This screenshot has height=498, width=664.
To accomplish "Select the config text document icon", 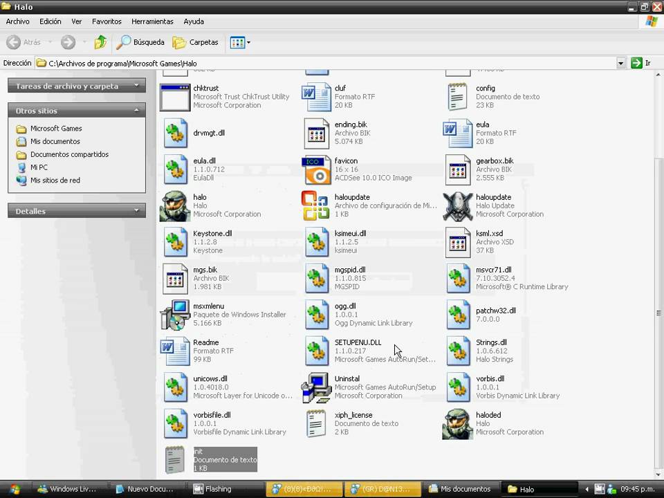I will coord(458,98).
